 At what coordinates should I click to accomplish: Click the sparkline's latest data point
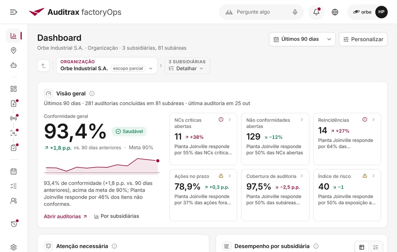coord(158,161)
